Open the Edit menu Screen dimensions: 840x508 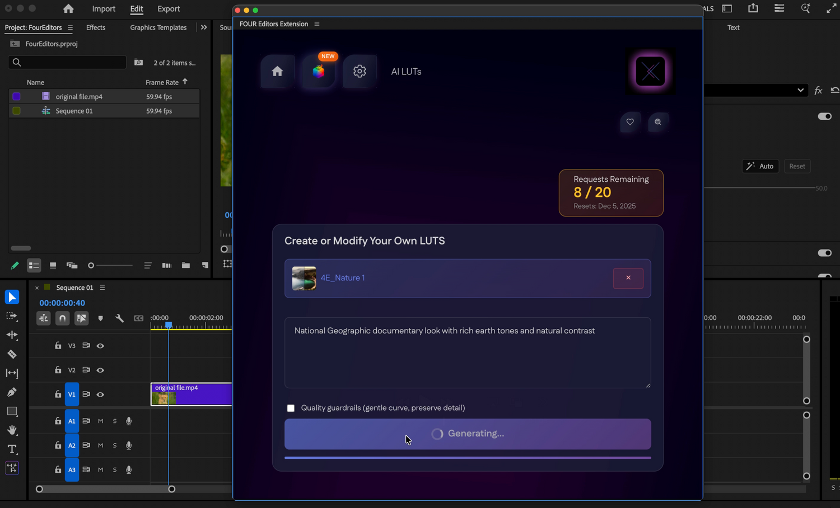(136, 8)
